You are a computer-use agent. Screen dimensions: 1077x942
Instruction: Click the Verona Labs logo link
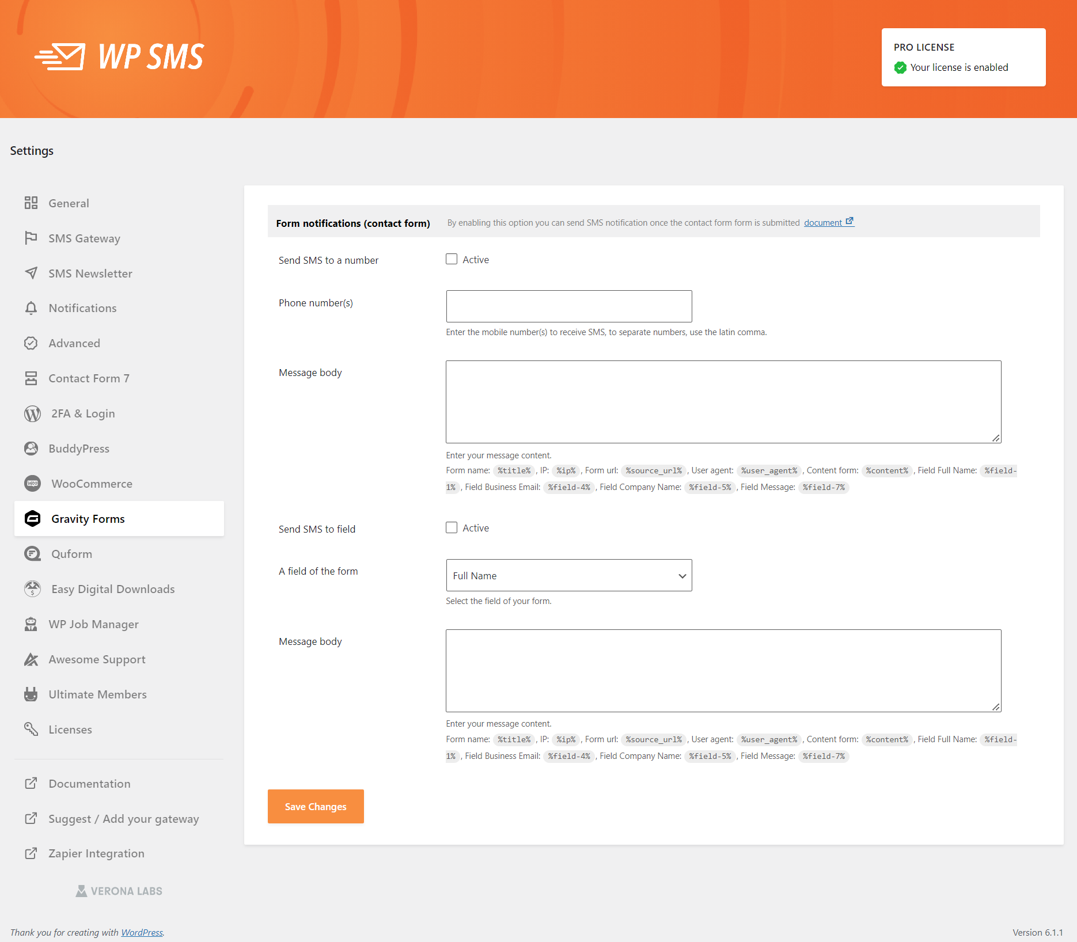point(119,891)
